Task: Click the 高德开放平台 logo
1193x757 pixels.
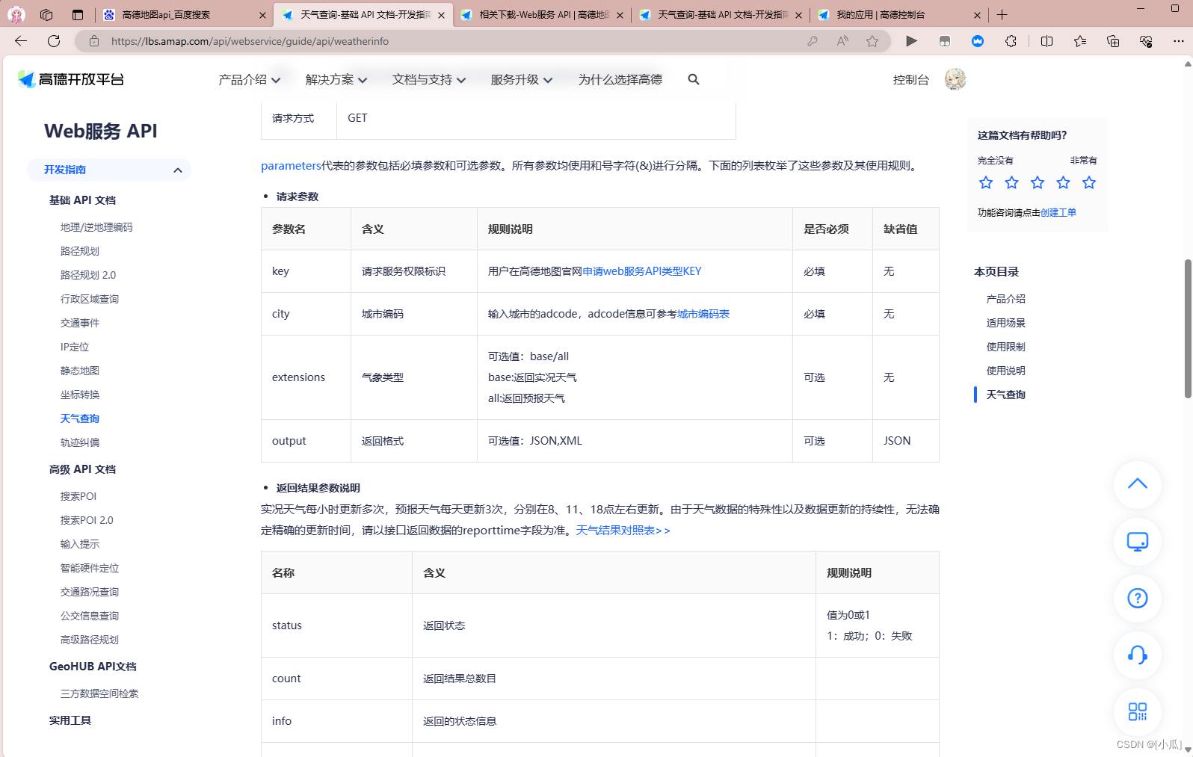Action: (x=71, y=79)
